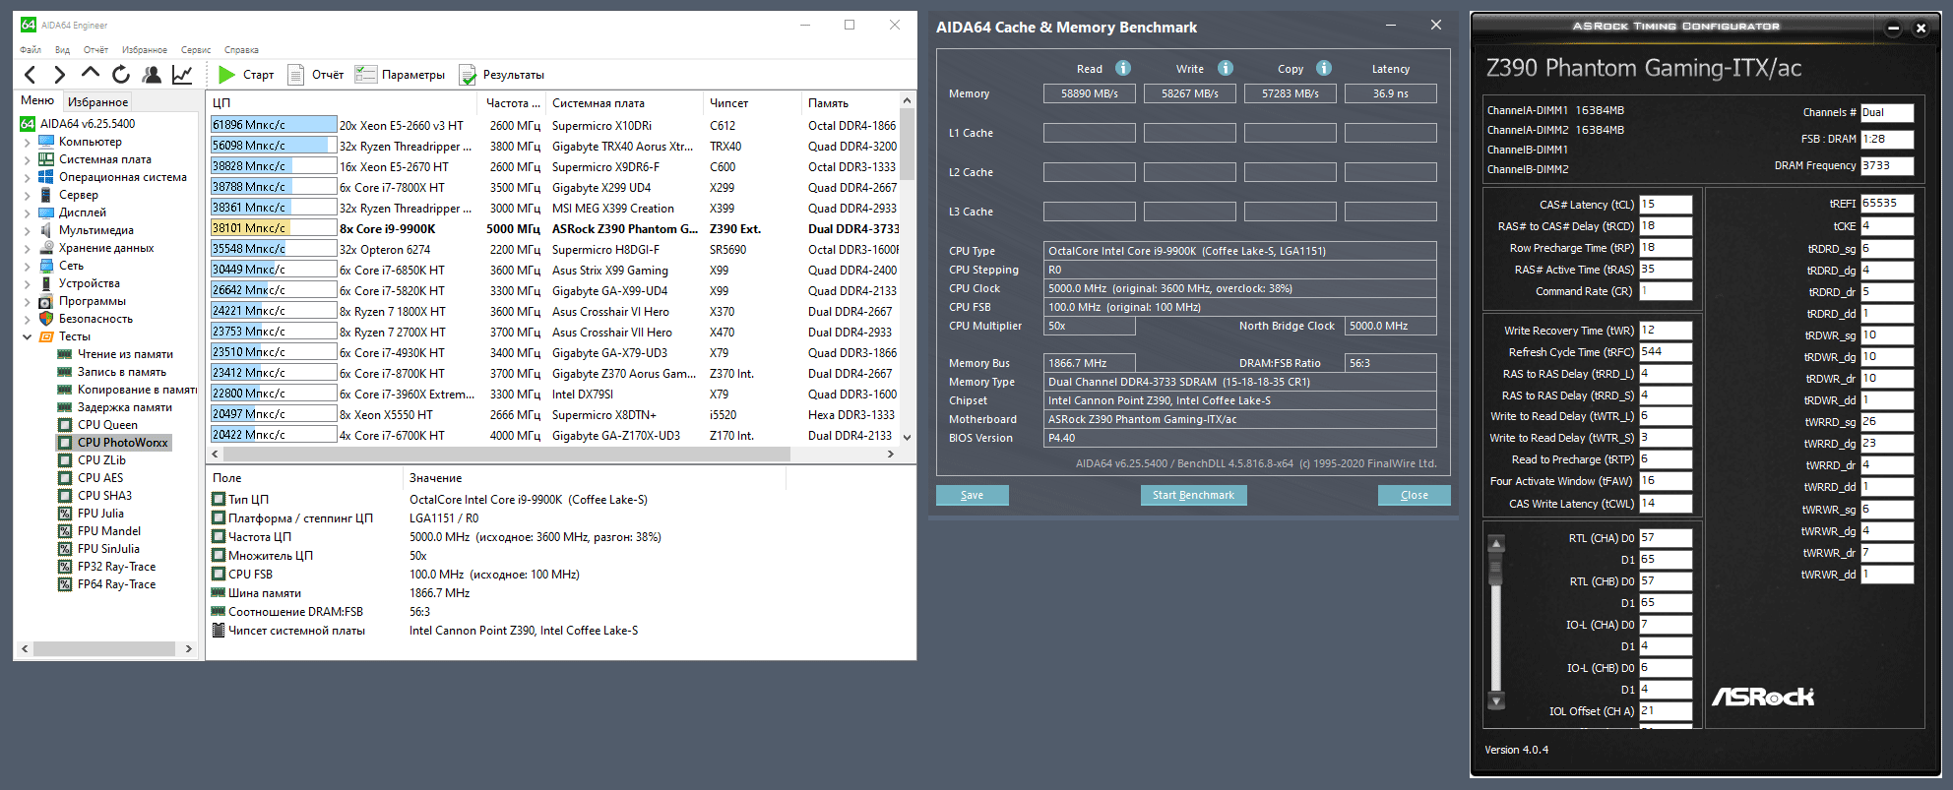This screenshot has width=1953, height=790.
Task: Select Задержка памяти test
Action: 125,407
